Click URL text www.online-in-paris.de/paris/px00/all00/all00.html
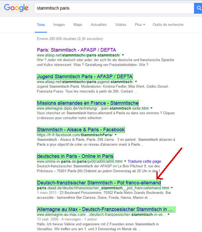Image resolution: width=202 pixels, height=232 pixels. pyautogui.click(x=80, y=161)
